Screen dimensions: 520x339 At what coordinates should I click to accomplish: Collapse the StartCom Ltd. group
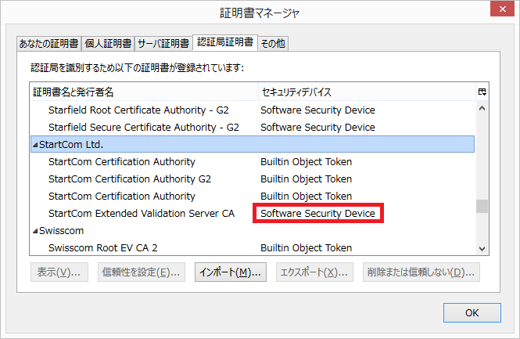35,145
